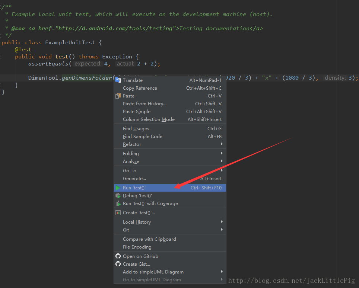Expand the Analyze submenu arrow
This screenshot has width=359, height=288.
[x=222, y=161]
